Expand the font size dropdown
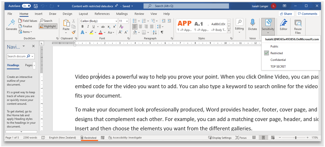Screen dimensions: 325x147 coord(127,21)
